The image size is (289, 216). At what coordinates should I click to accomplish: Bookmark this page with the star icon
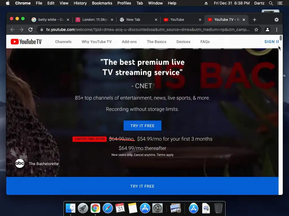pyautogui.click(x=256, y=30)
